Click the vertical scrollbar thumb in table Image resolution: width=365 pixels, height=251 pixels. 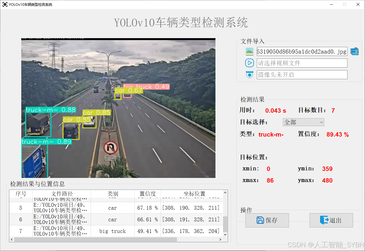(225, 224)
